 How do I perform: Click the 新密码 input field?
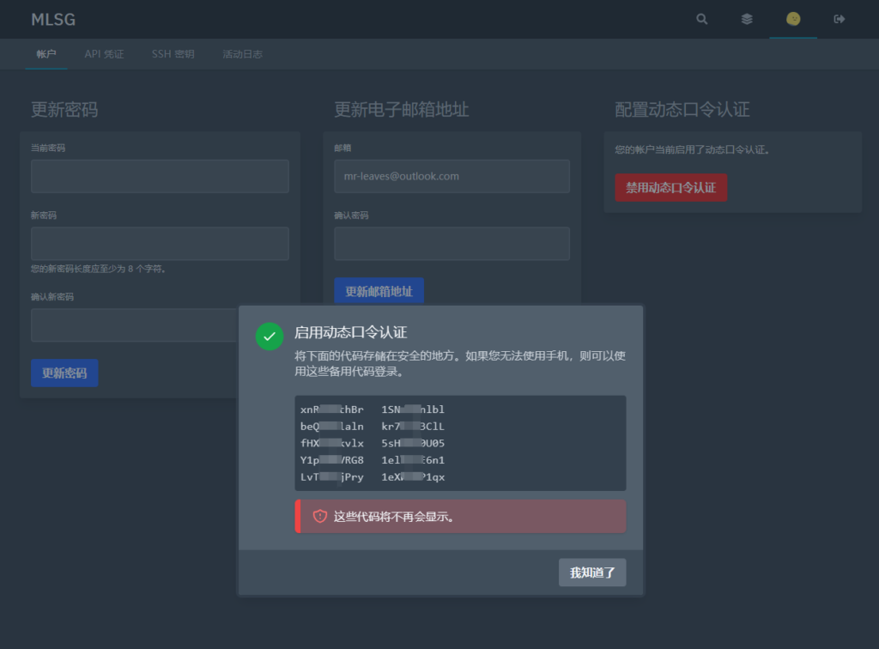tap(160, 244)
